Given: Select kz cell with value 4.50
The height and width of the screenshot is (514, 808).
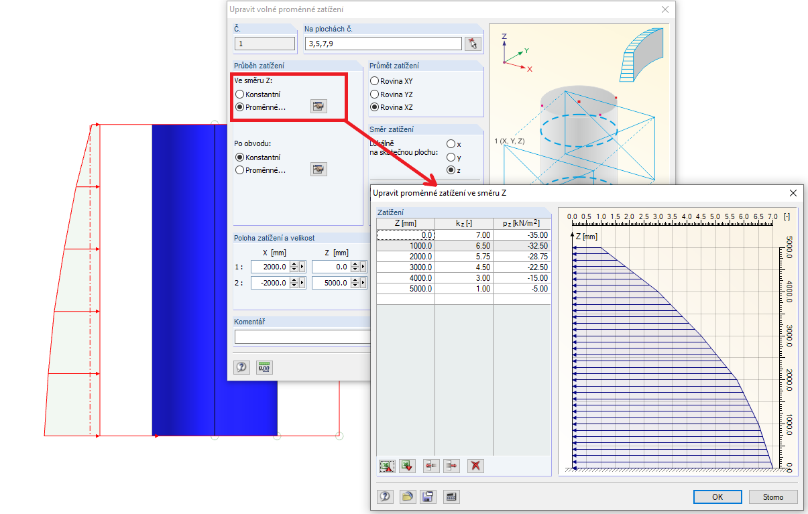Looking at the screenshot, I should point(464,267).
